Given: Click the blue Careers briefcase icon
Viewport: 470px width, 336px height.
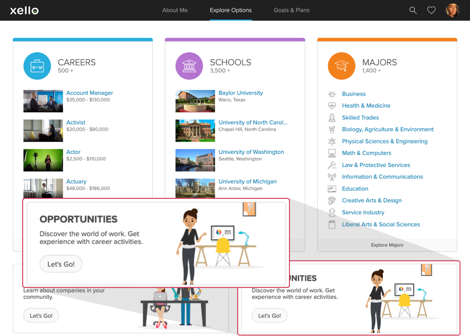Looking at the screenshot, I should click(x=37, y=66).
